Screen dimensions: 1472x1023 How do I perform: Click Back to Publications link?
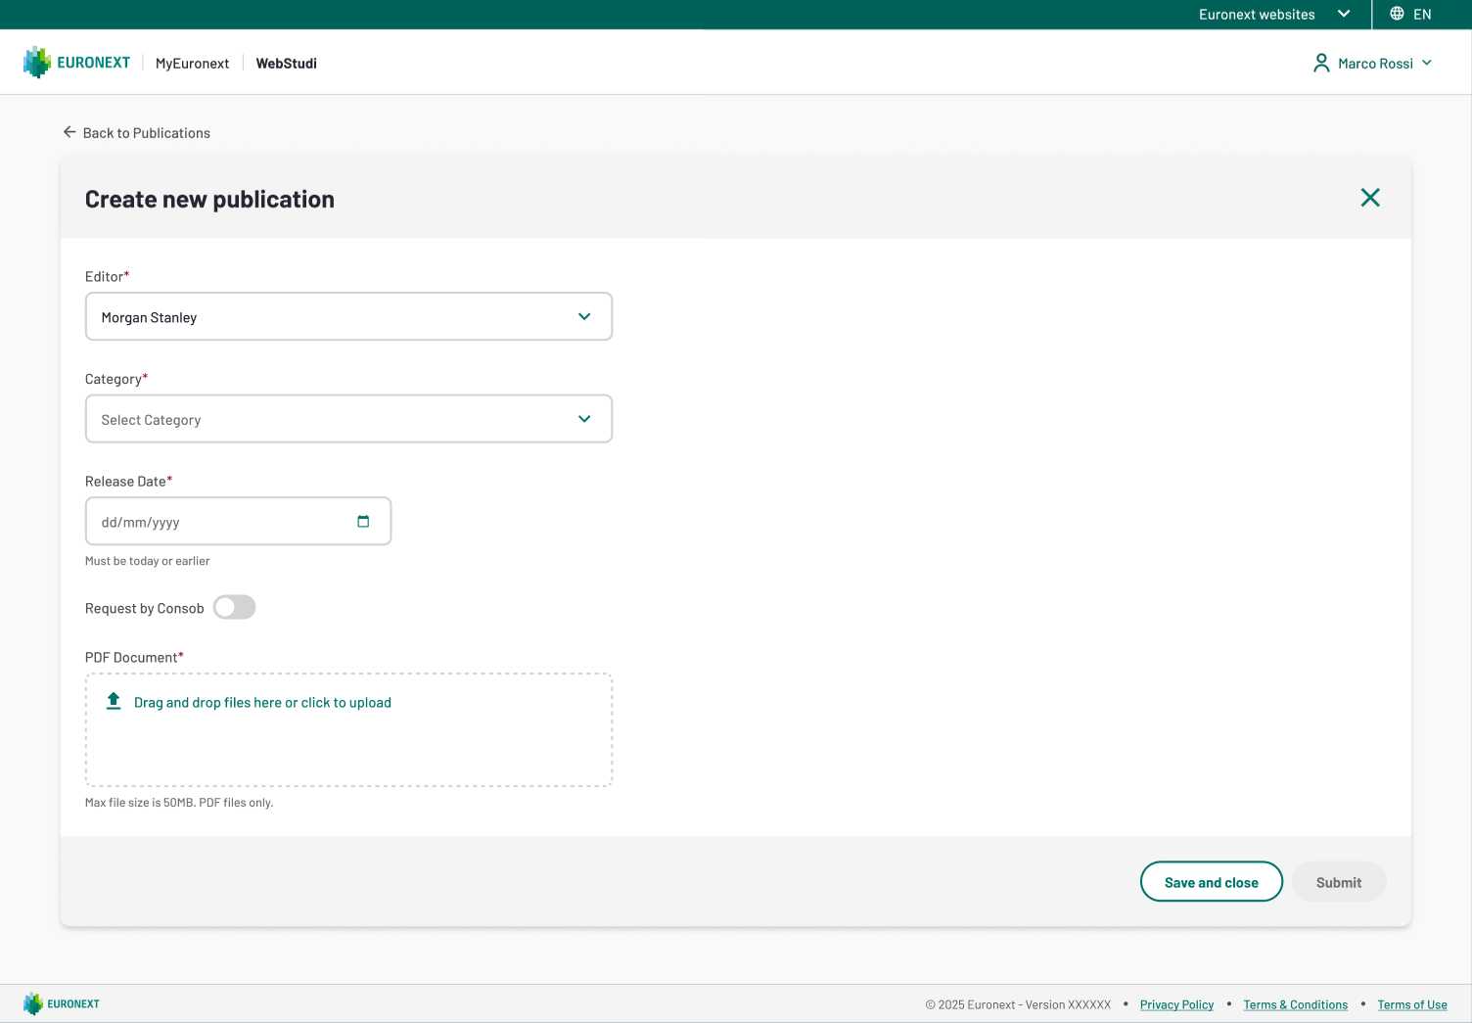(137, 133)
